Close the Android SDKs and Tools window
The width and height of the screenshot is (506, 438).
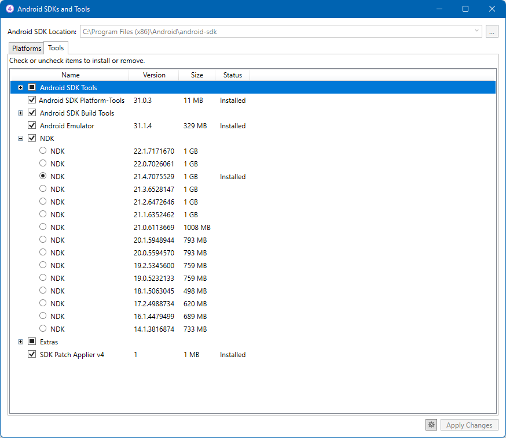492,9
